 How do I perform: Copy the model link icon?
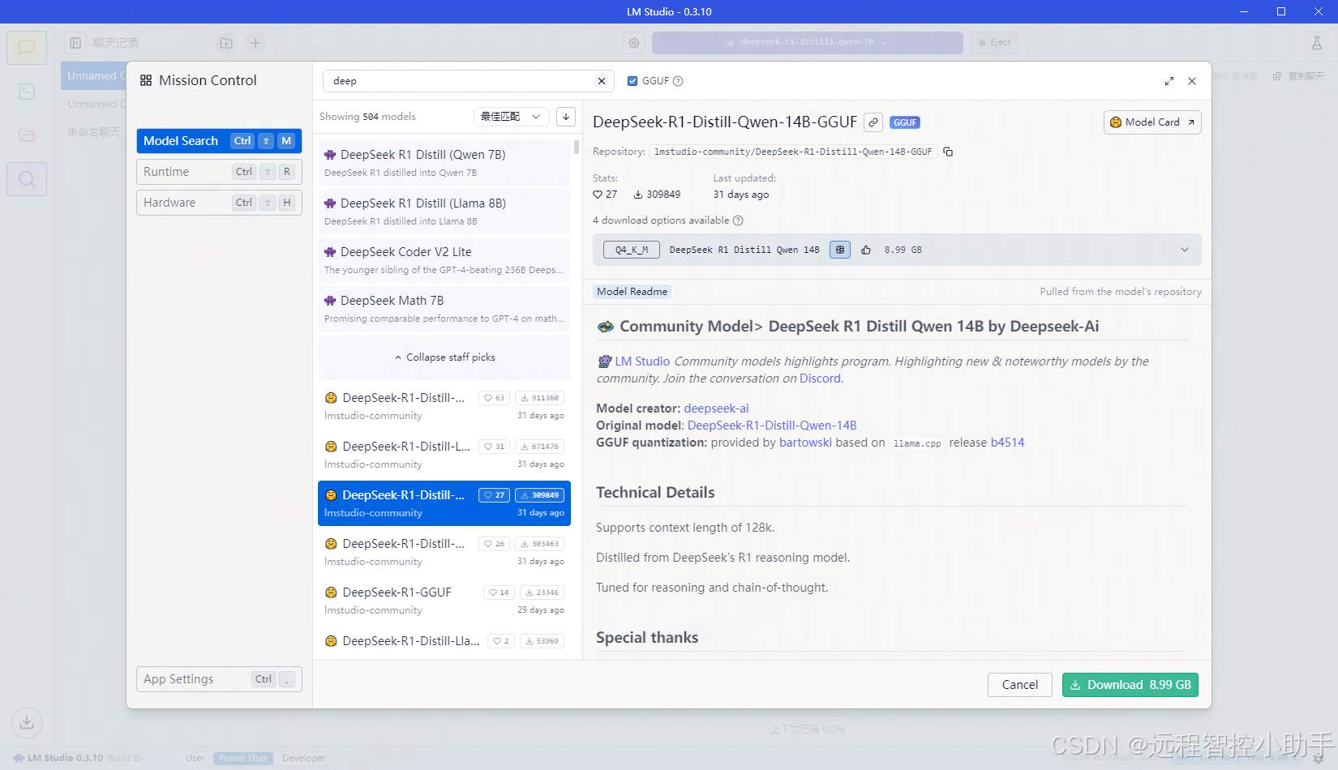(873, 122)
